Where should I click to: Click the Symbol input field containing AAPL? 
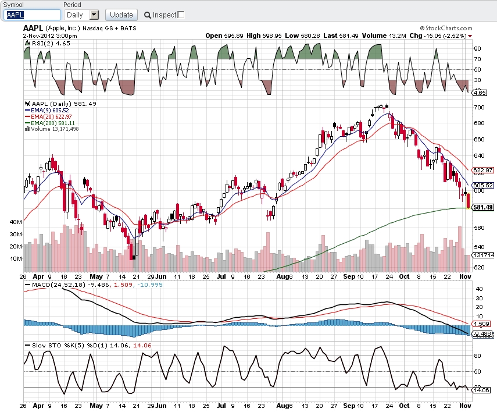tap(33, 15)
